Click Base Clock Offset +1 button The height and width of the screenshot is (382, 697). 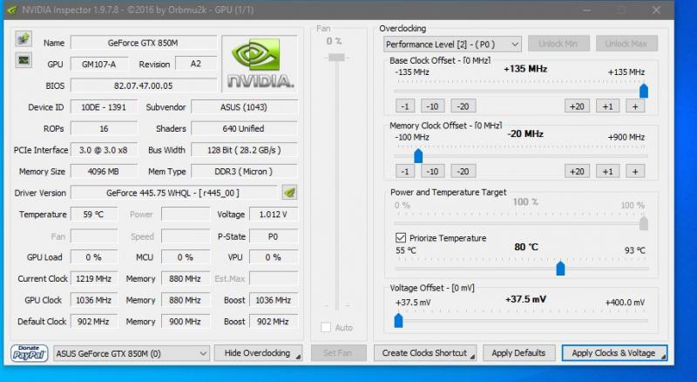click(607, 106)
